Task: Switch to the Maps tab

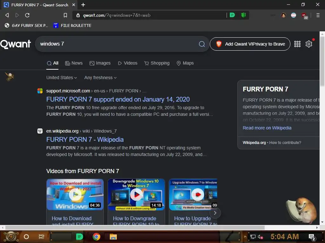Action: coord(185,63)
